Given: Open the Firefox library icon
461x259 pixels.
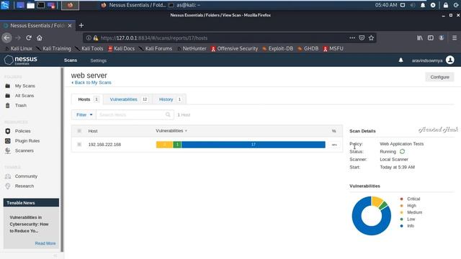Looking at the screenshot, I should (420, 38).
